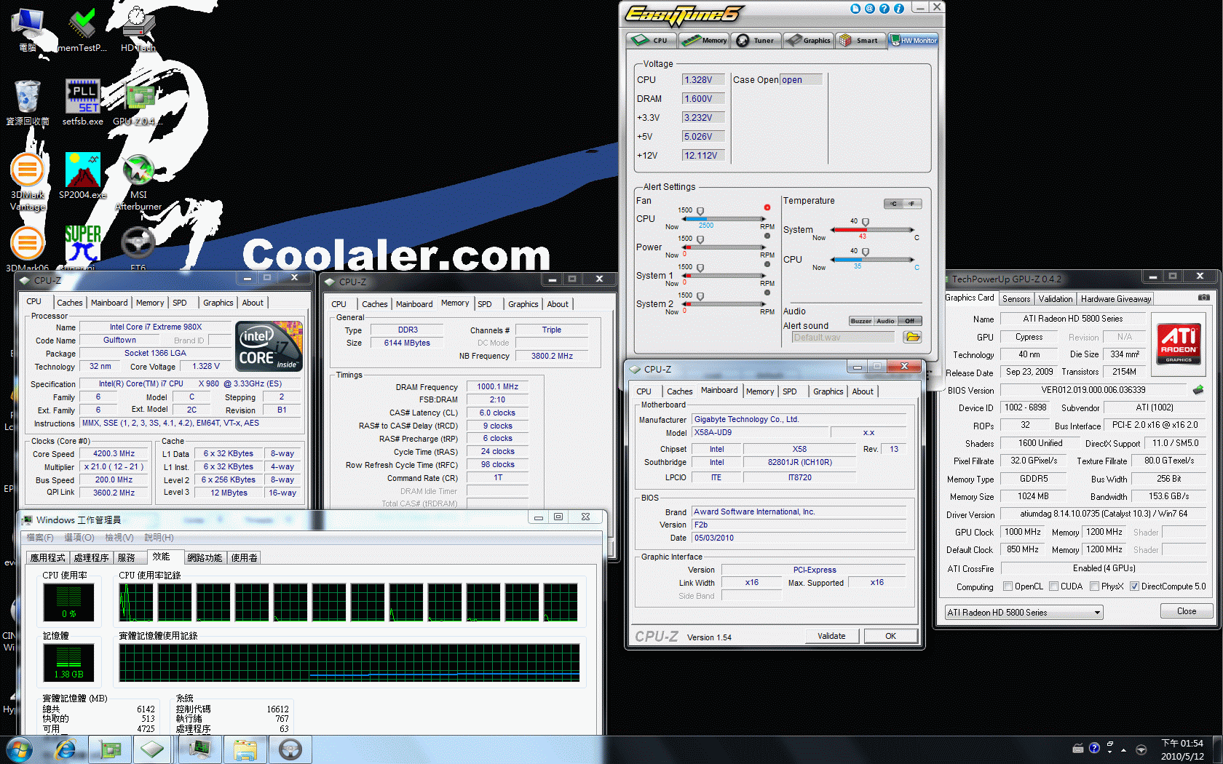Open the Task Manager View menu (檢視)
Image resolution: width=1223 pixels, height=764 pixels.
[x=119, y=538]
